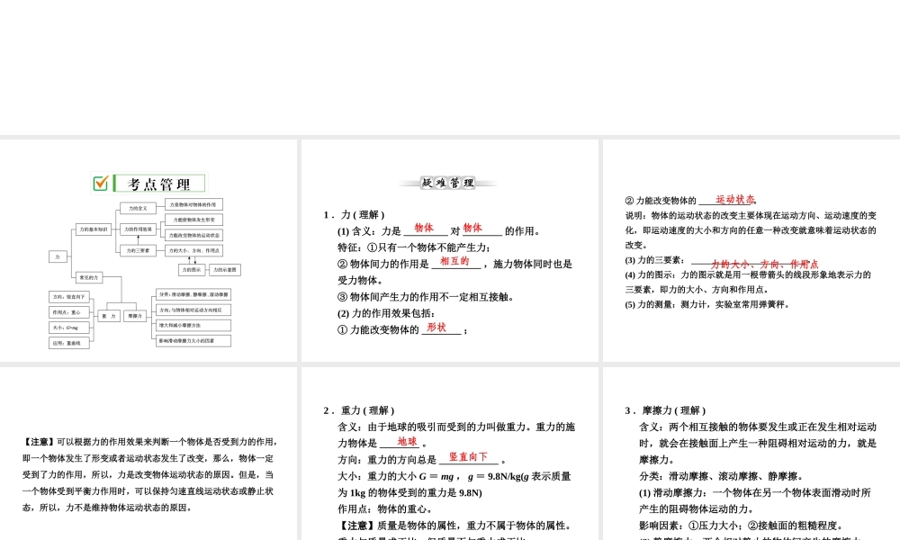900x540 pixels.
Task: Click the 【注意】 label in left note slide
Action: point(39,442)
